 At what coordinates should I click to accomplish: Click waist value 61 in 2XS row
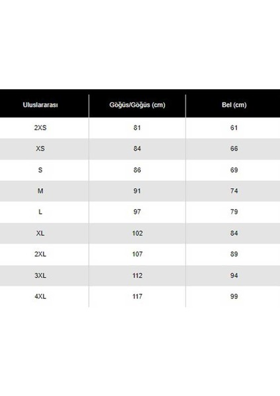click(234, 128)
